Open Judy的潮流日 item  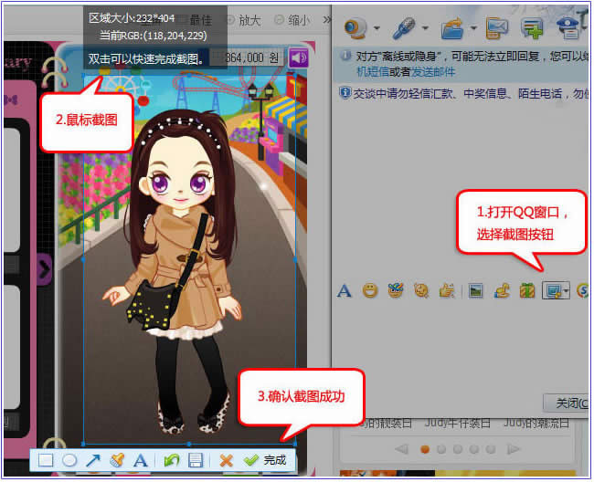536,423
